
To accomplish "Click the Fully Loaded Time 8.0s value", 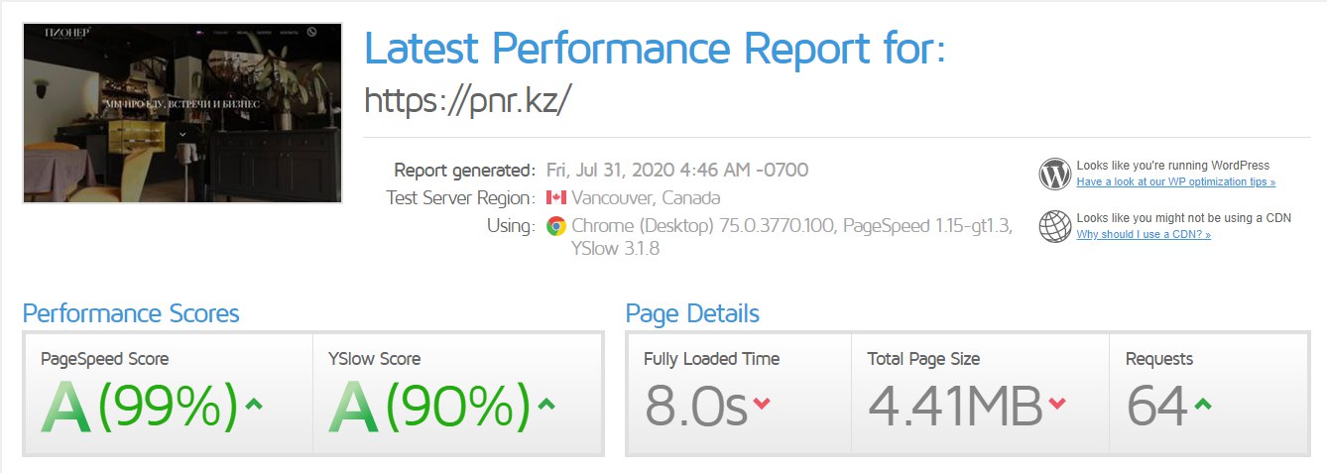I will point(695,407).
